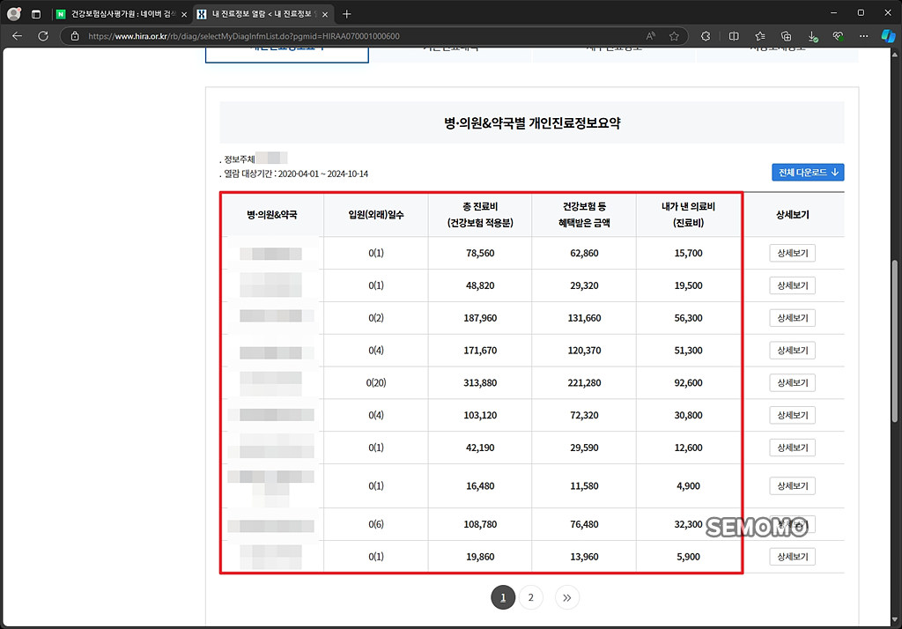Click the 건강보험 등 혜택받은 금액 header
The image size is (902, 629).
click(584, 215)
